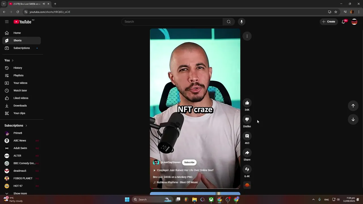The image size is (363, 204).
Task: Go back in browser history
Action: pos(4,12)
